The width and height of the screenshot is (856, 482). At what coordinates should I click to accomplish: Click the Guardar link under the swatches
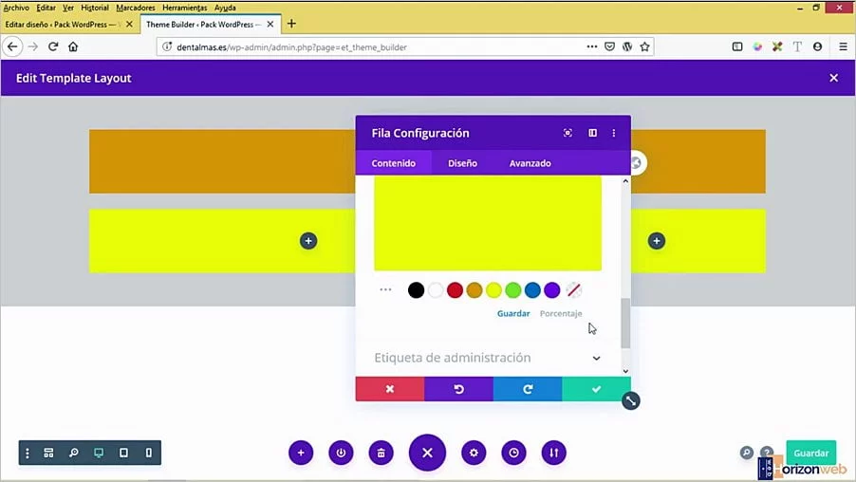point(513,313)
